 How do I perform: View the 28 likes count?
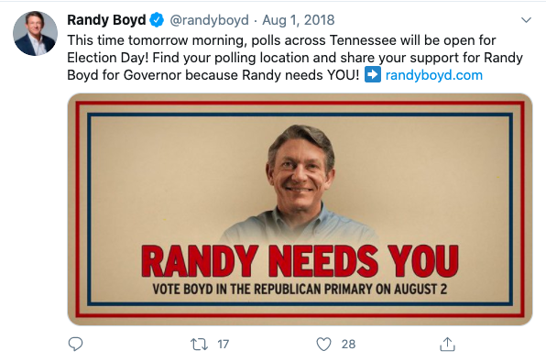pos(348,345)
